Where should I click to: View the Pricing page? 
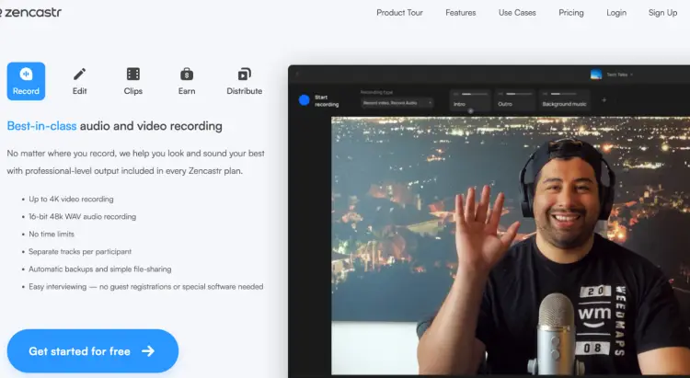(x=571, y=13)
